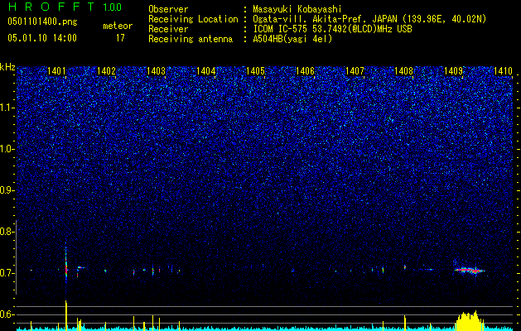Screen dimensions: 521x331
Task: Click the 0.7 kHz axis label
Action: (7, 273)
